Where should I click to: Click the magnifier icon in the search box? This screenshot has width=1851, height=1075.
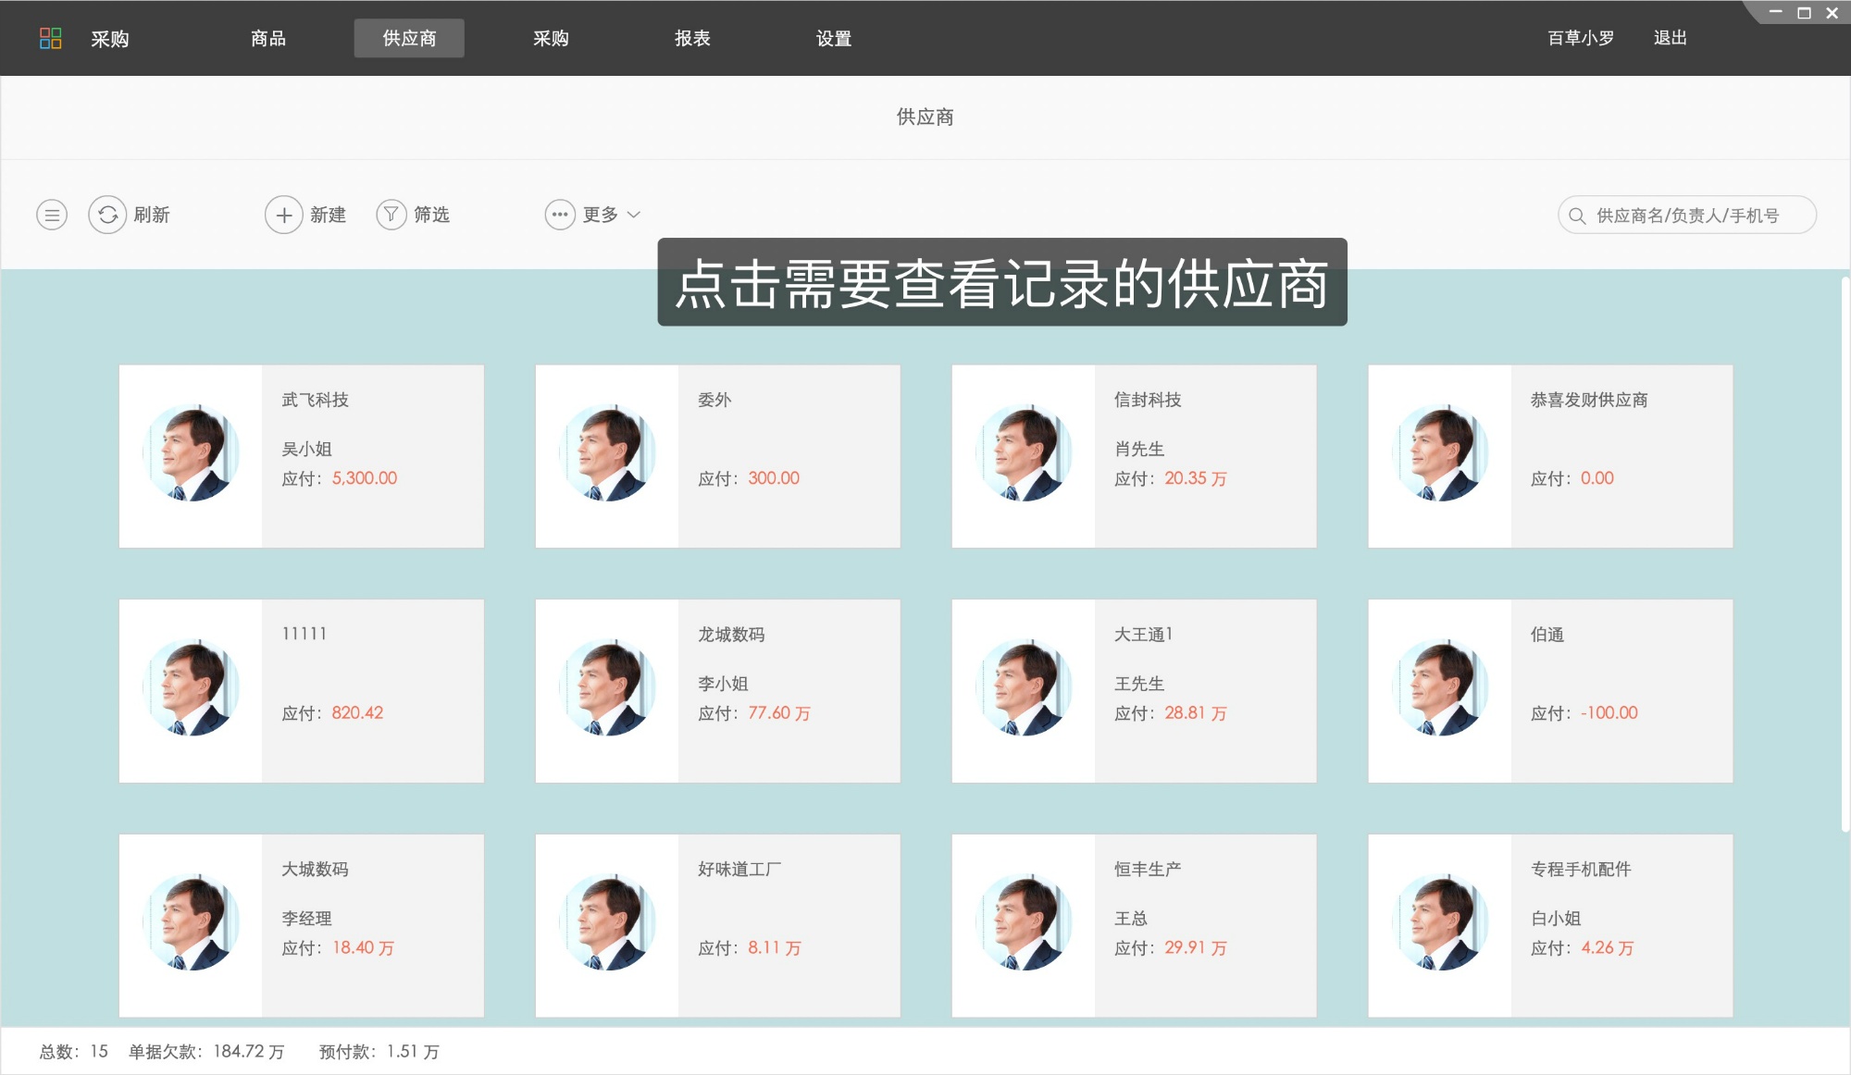[x=1577, y=215]
